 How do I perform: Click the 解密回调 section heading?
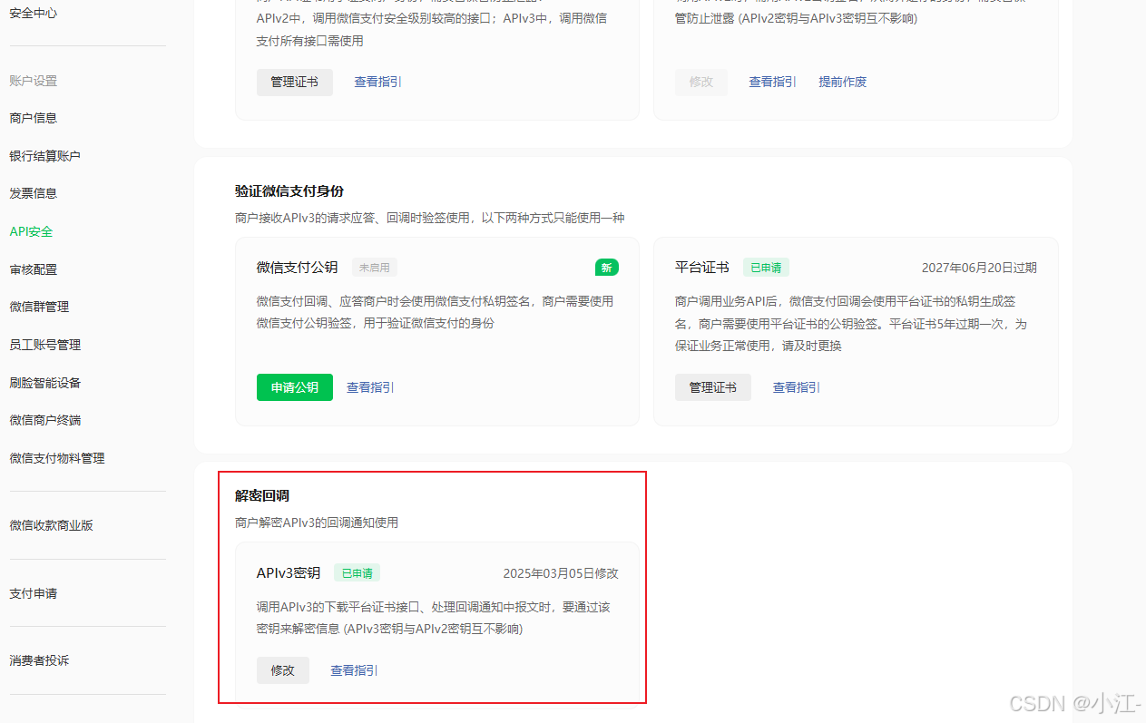[x=262, y=496]
